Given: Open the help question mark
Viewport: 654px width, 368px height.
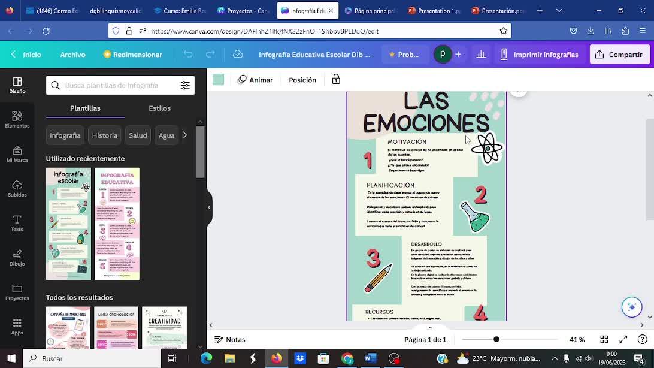Looking at the screenshot, I should (642, 339).
